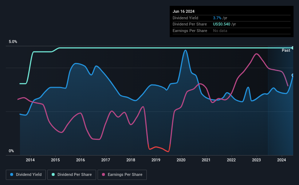Click the US$0.540 dividend per share value
The image size is (299, 185).
click(221, 24)
